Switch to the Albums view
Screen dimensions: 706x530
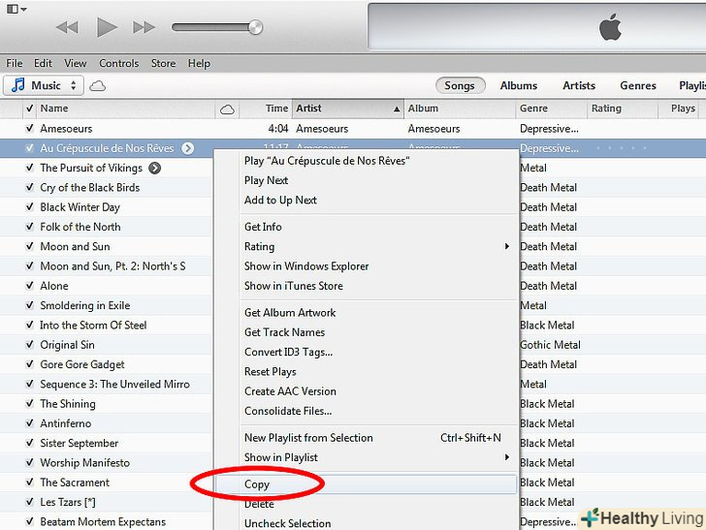coord(519,85)
